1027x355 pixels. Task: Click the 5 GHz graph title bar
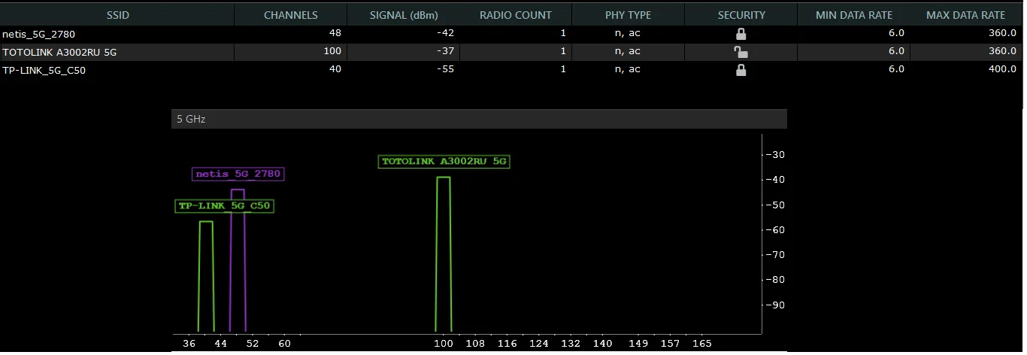[x=479, y=119]
